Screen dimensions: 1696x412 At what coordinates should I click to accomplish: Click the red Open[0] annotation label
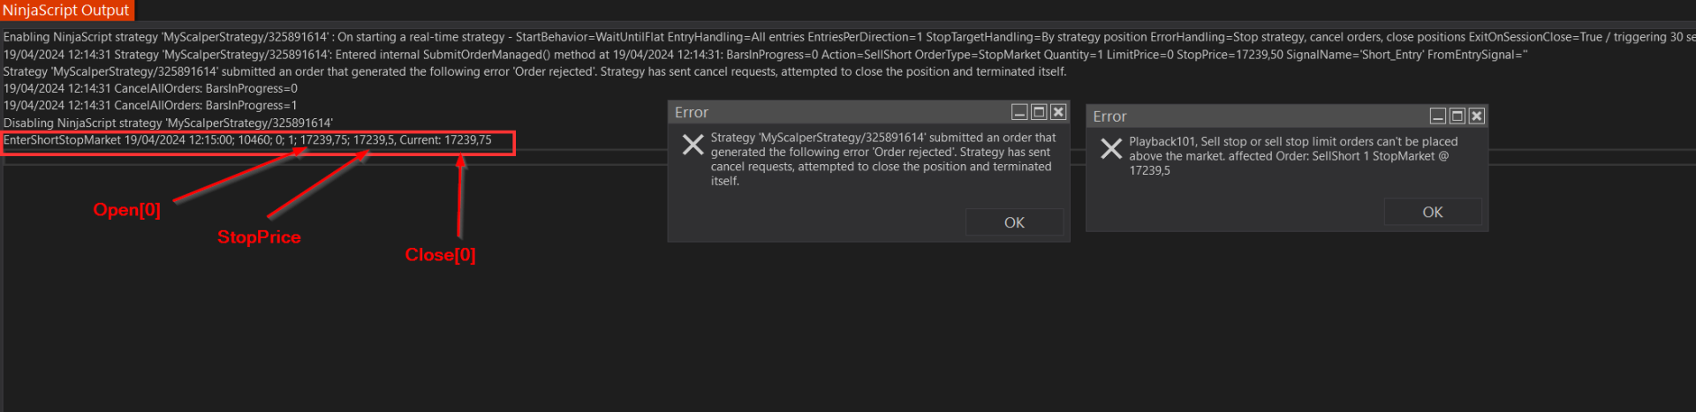[127, 210]
